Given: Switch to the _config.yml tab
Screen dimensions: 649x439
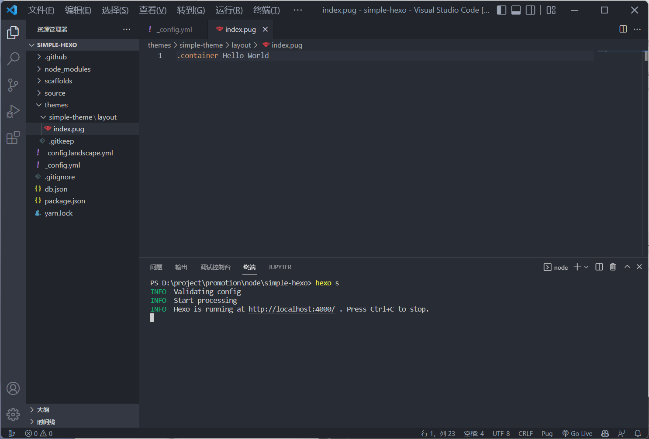Looking at the screenshot, I should click(175, 29).
